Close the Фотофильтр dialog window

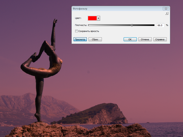tap(166, 8)
